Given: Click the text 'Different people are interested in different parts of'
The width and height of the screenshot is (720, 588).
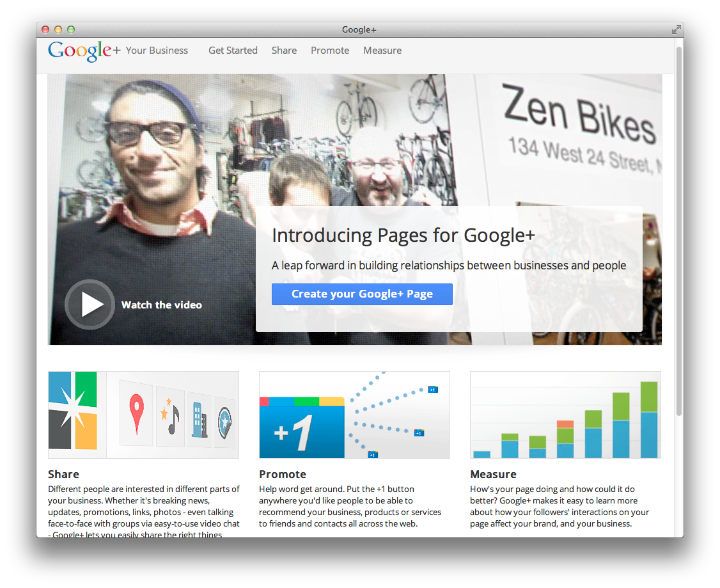Looking at the screenshot, I should coord(144,489).
